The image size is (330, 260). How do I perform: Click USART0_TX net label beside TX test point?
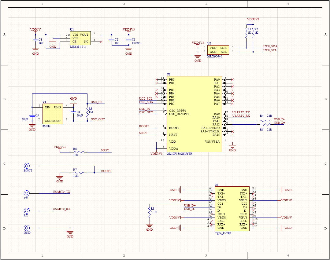61,192
